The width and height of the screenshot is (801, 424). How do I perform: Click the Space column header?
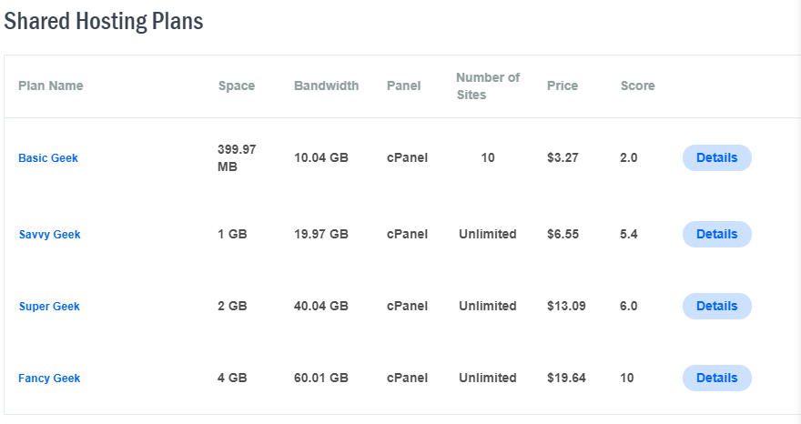pos(237,86)
